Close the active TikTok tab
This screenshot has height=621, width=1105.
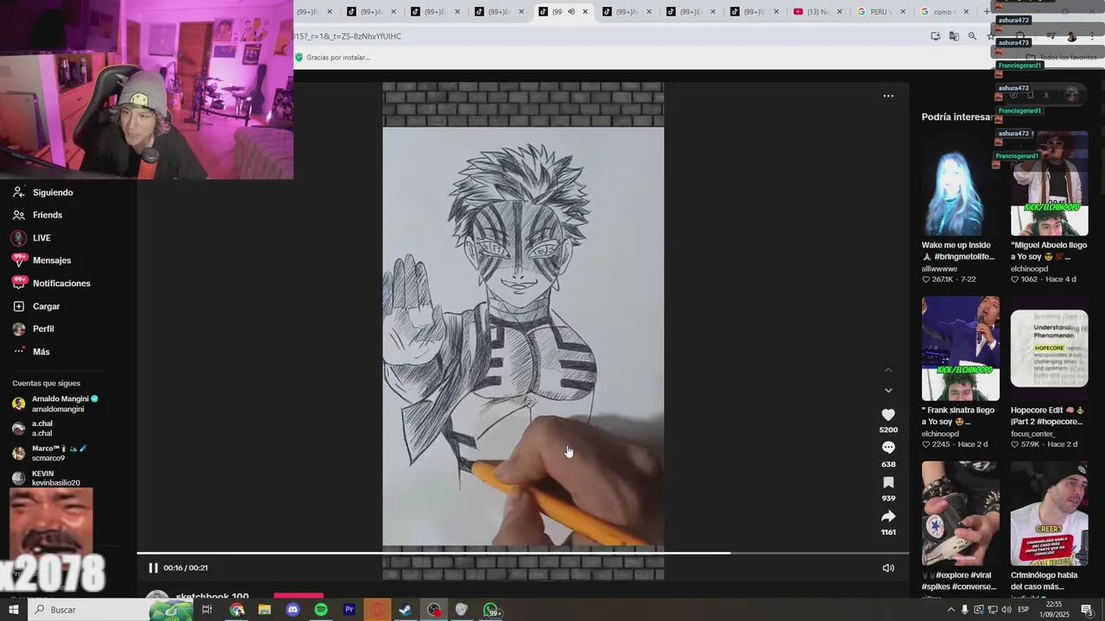point(585,12)
